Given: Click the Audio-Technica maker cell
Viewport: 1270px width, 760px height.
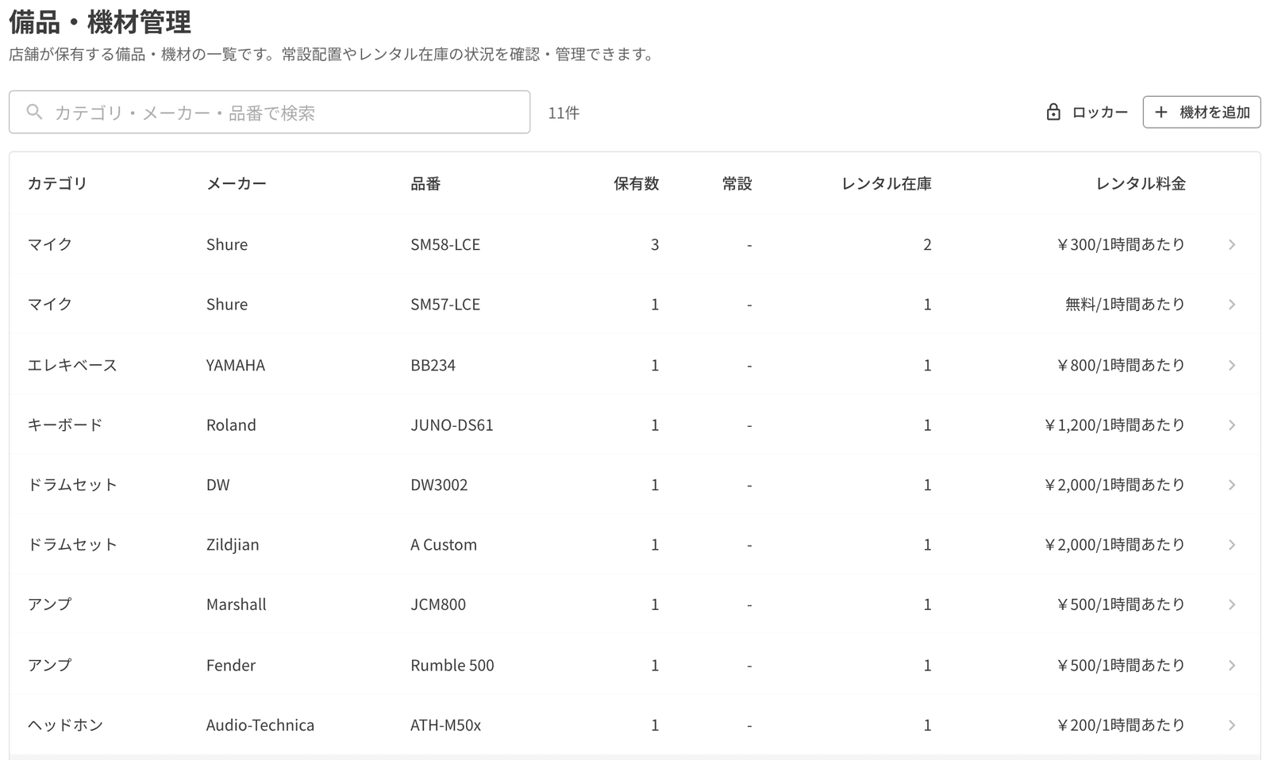Looking at the screenshot, I should pos(260,725).
